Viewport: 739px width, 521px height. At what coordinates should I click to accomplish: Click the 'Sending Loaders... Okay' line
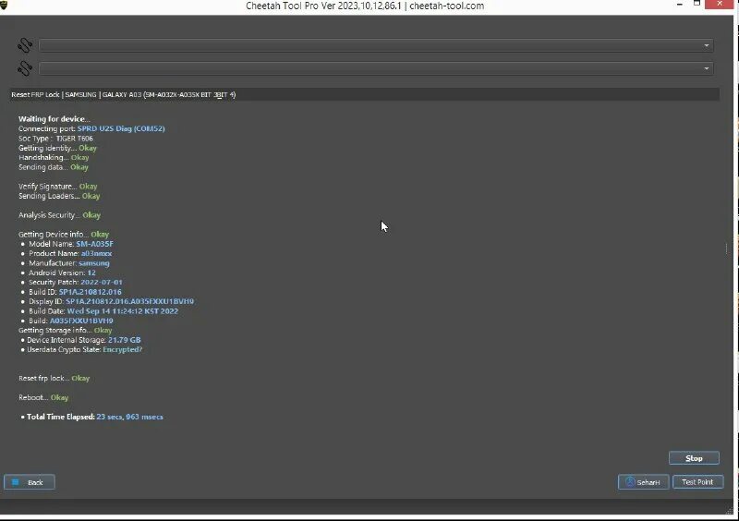point(59,196)
